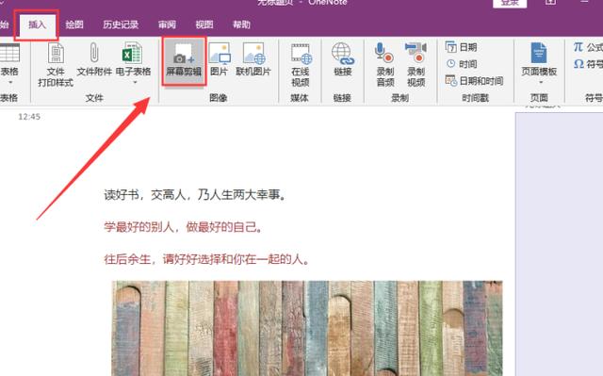Insert a 符号 symbol
Image resolution: width=603 pixels, height=376 pixels.
point(588,64)
